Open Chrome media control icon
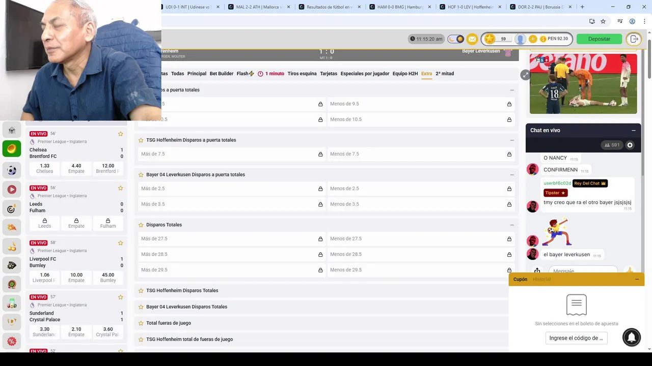 point(620,21)
